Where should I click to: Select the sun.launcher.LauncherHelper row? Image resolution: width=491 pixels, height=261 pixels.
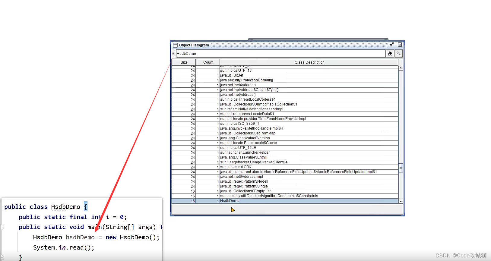tap(285, 153)
